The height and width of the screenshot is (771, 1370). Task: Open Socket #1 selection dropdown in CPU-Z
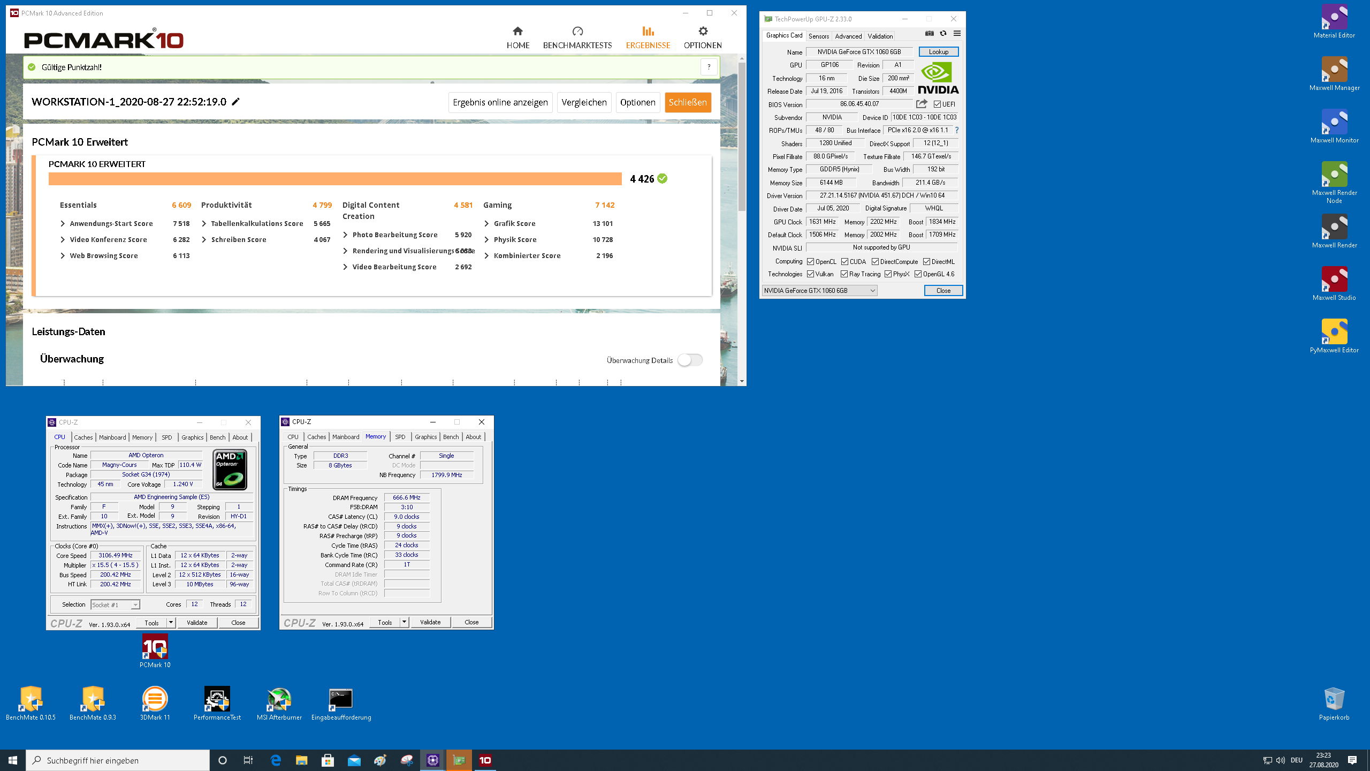tap(115, 604)
